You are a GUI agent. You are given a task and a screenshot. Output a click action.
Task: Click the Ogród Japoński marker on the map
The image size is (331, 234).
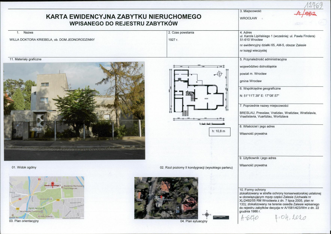pyautogui.click(x=44, y=208)
